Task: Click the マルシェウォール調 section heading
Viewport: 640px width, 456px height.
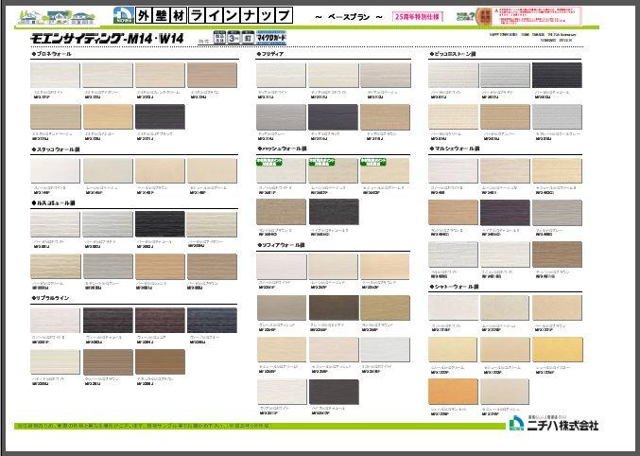Action: click(455, 149)
